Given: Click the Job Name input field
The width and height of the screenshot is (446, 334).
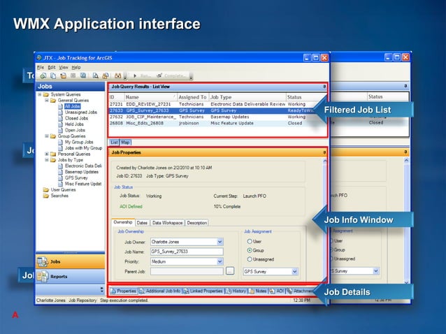Looking at the screenshot, I should (x=186, y=252).
